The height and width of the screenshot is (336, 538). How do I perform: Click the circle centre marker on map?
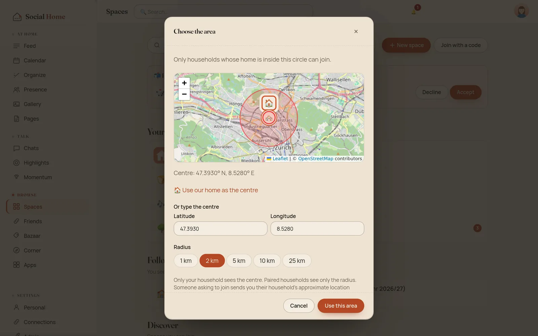(269, 118)
